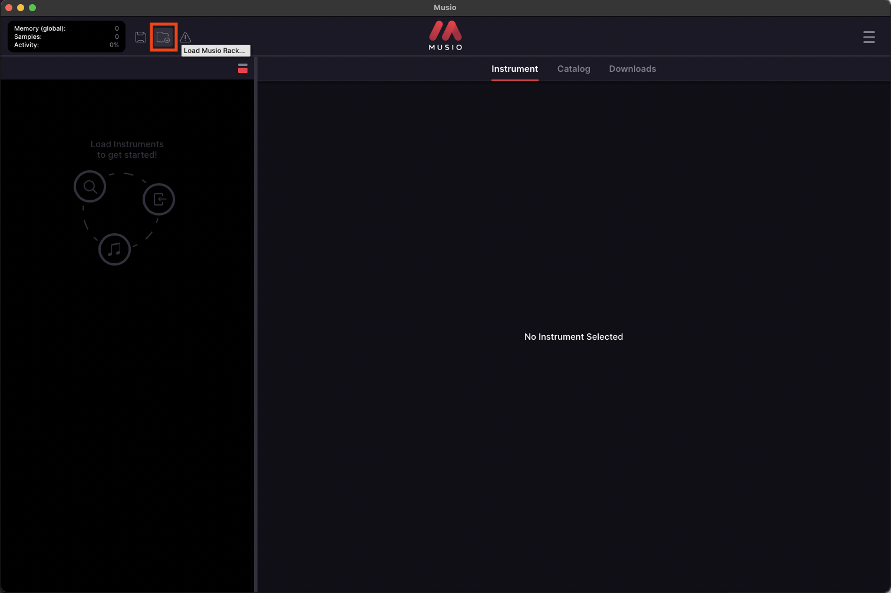Screen dimensions: 891x593
Task: Click the Musio logo
Action: coord(445,35)
